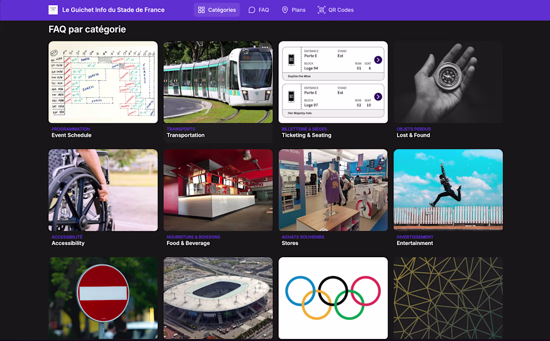Click the gold geometric pattern thumbnail
This screenshot has width=550, height=341.
(448, 298)
